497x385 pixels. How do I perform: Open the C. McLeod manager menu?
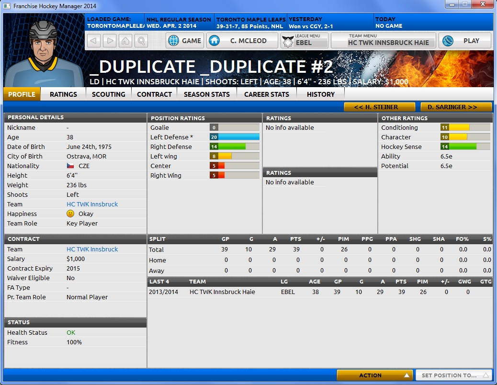[x=242, y=41]
